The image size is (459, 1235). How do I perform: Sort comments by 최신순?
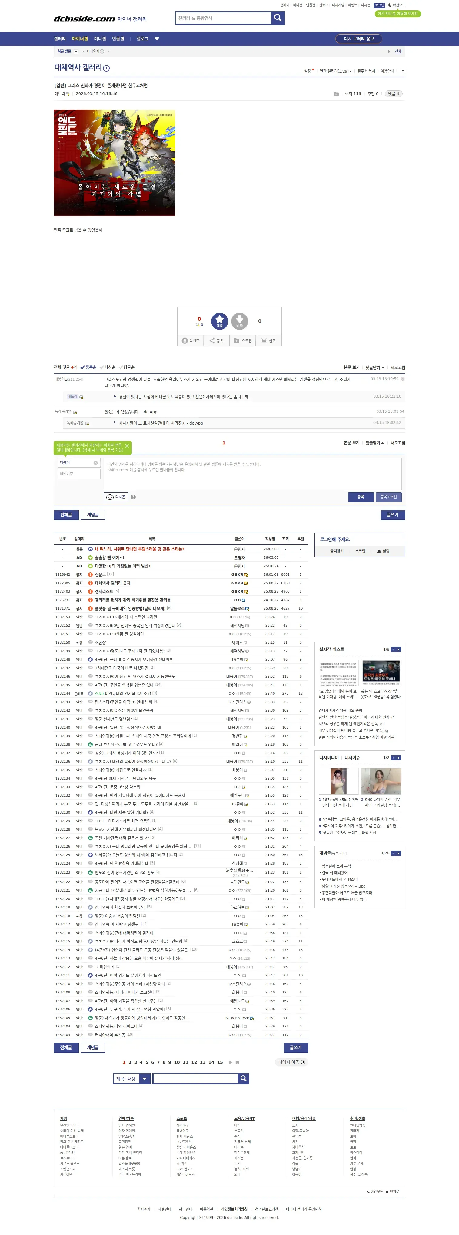point(107,368)
